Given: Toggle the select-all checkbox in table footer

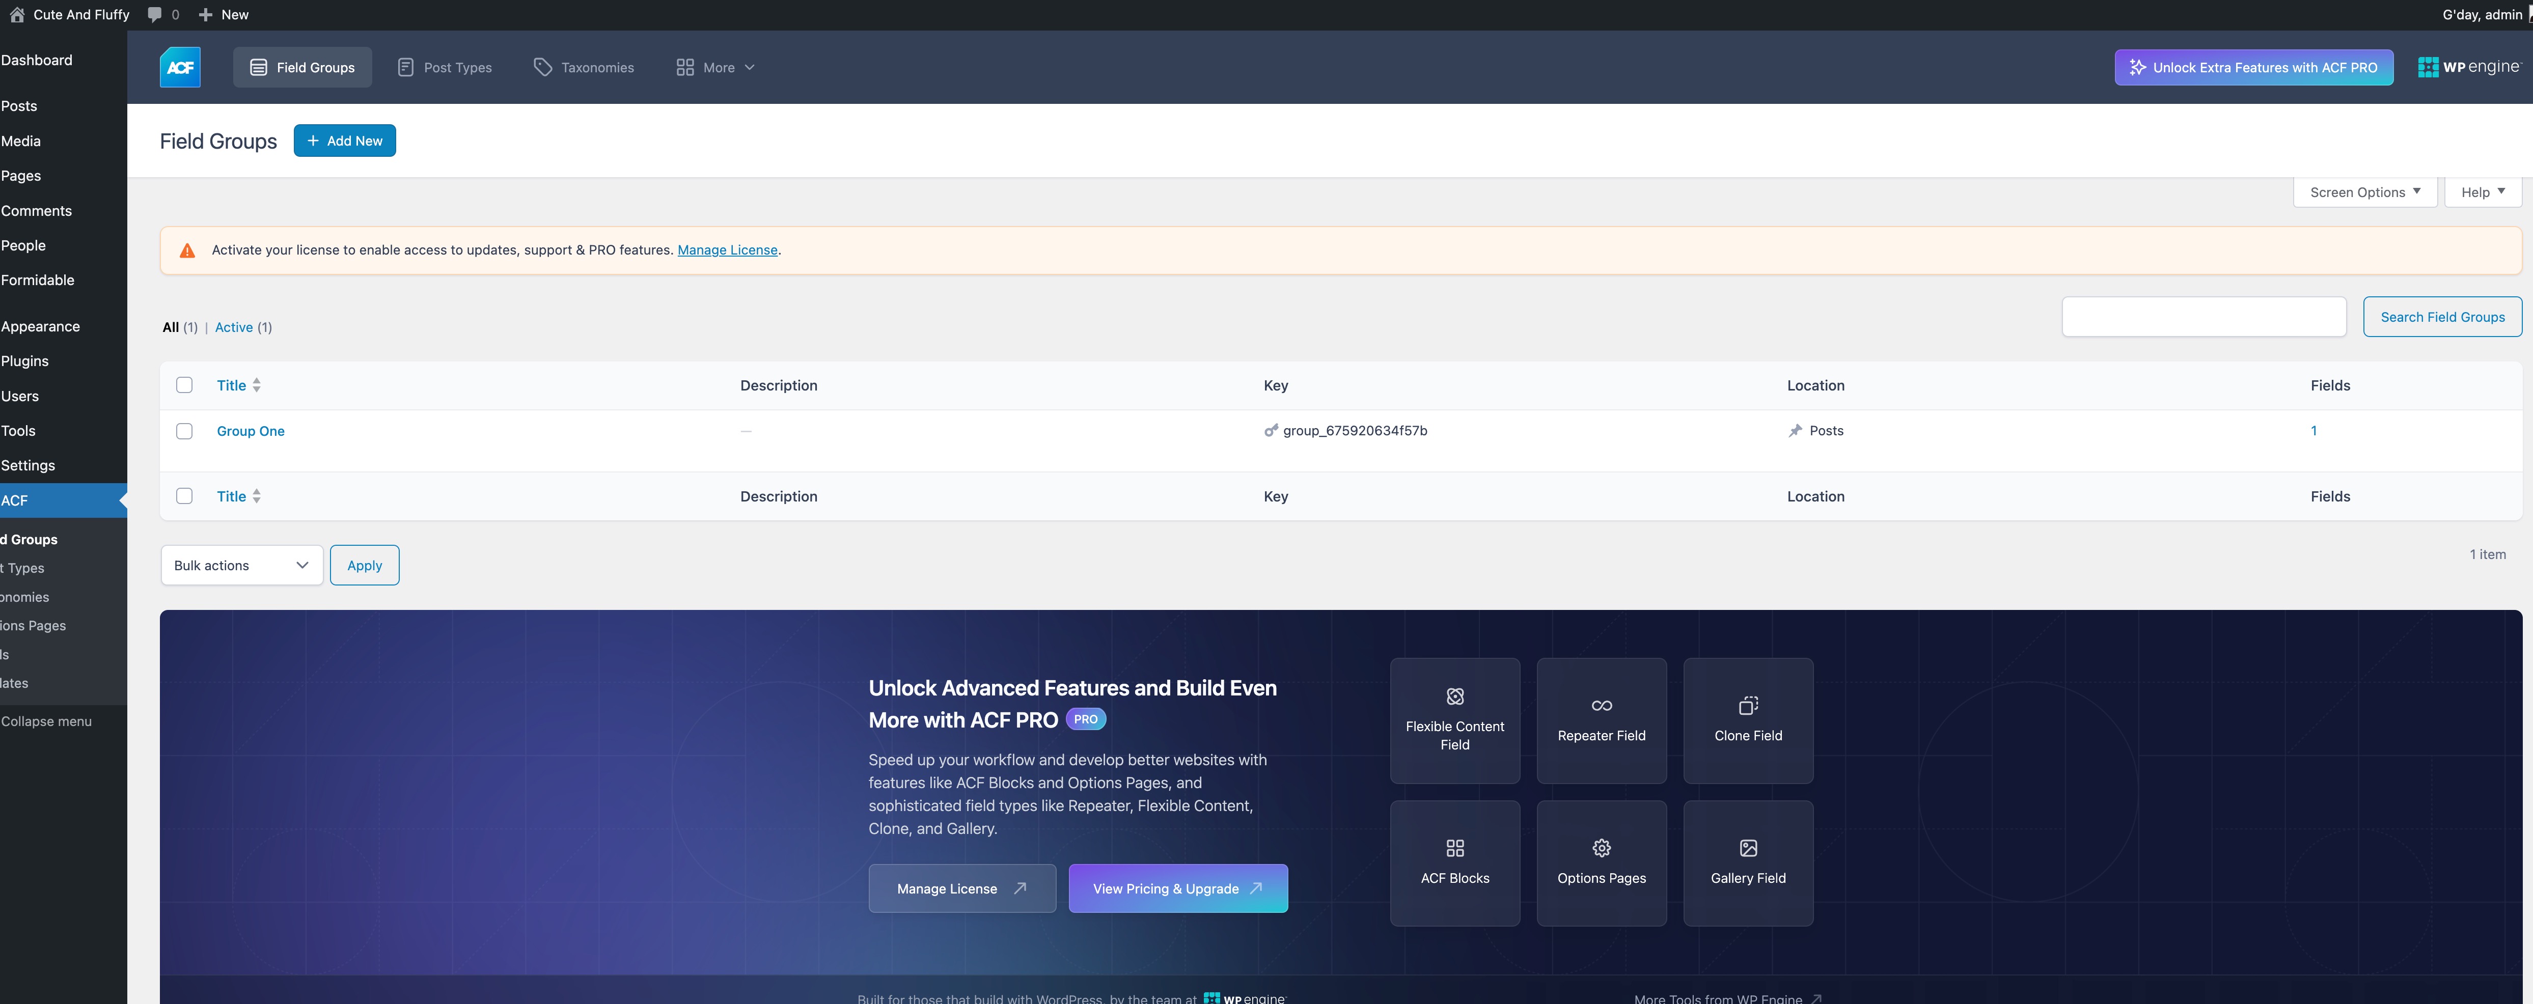Looking at the screenshot, I should [x=184, y=495].
